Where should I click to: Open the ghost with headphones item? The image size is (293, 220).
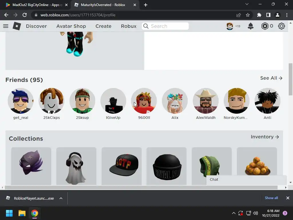76,166
